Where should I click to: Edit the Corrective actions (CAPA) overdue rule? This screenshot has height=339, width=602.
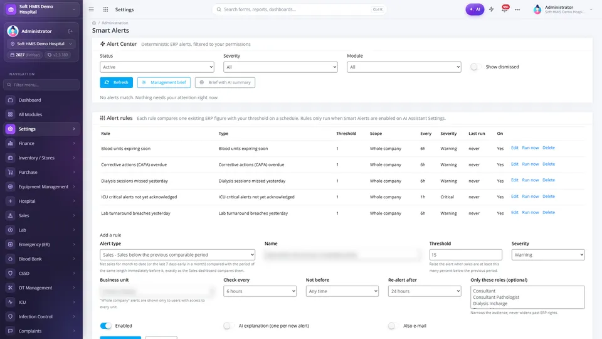(x=514, y=164)
